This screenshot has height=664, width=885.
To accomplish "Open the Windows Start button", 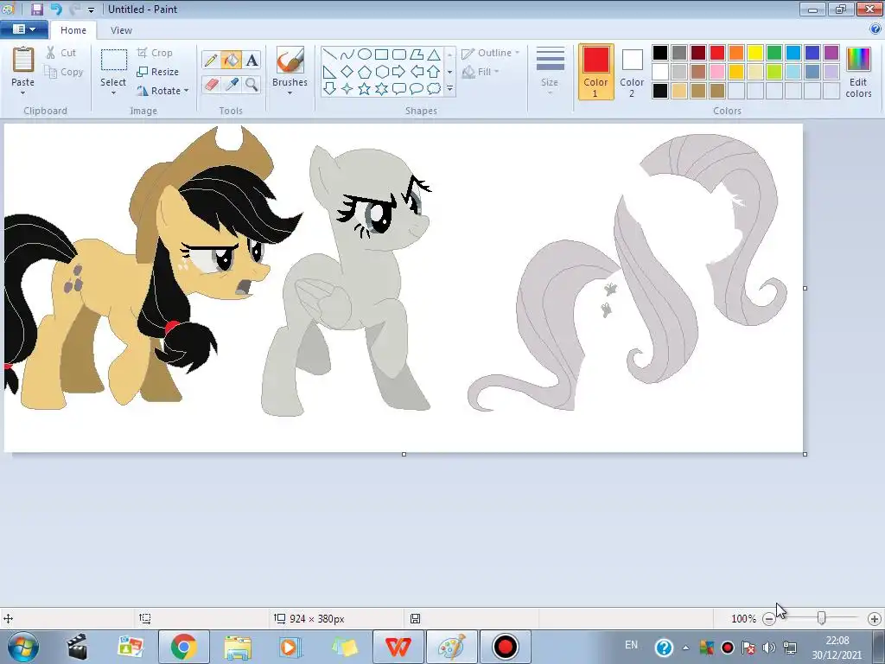I will click(23, 647).
